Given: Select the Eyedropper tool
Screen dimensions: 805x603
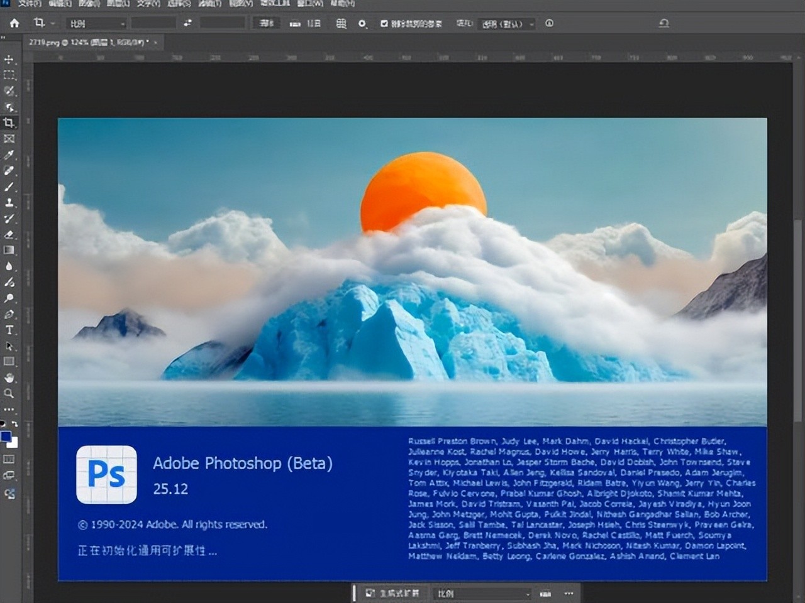Looking at the screenshot, I should pyautogui.click(x=9, y=155).
